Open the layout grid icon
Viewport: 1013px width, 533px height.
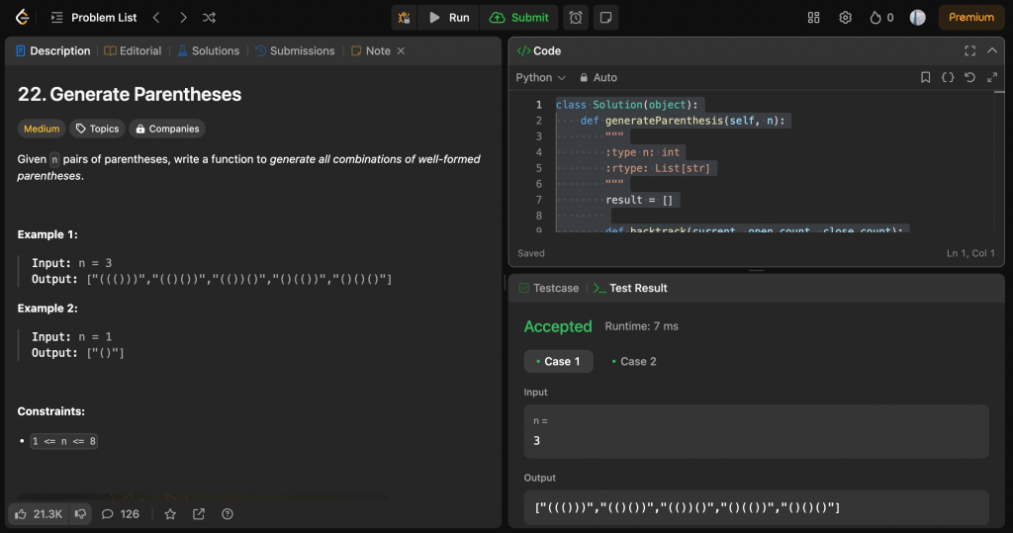point(814,18)
